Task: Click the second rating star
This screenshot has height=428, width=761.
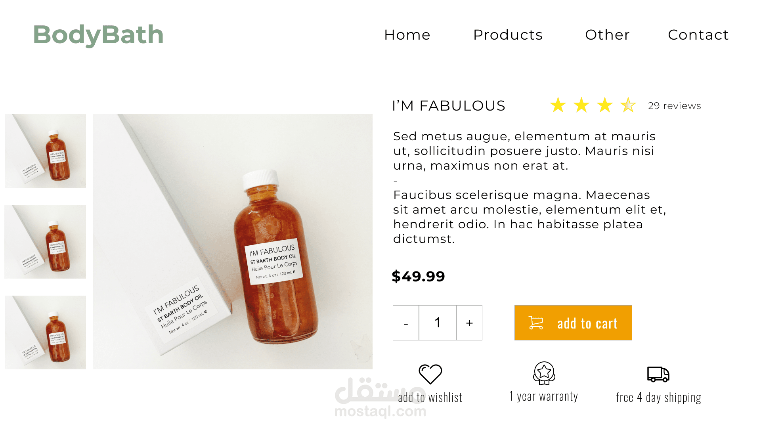Action: [581, 105]
